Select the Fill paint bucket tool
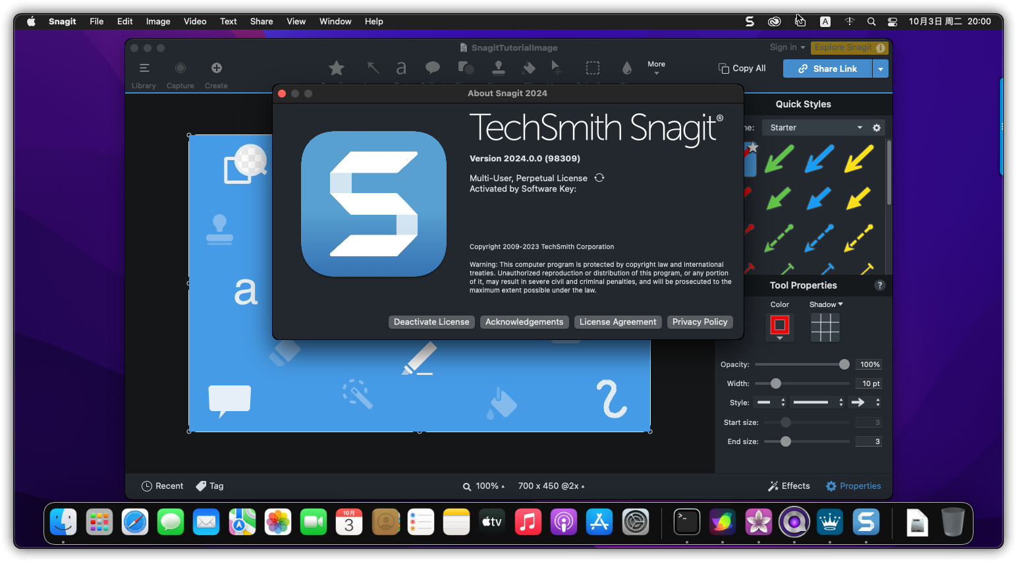1017x562 pixels. (x=529, y=68)
